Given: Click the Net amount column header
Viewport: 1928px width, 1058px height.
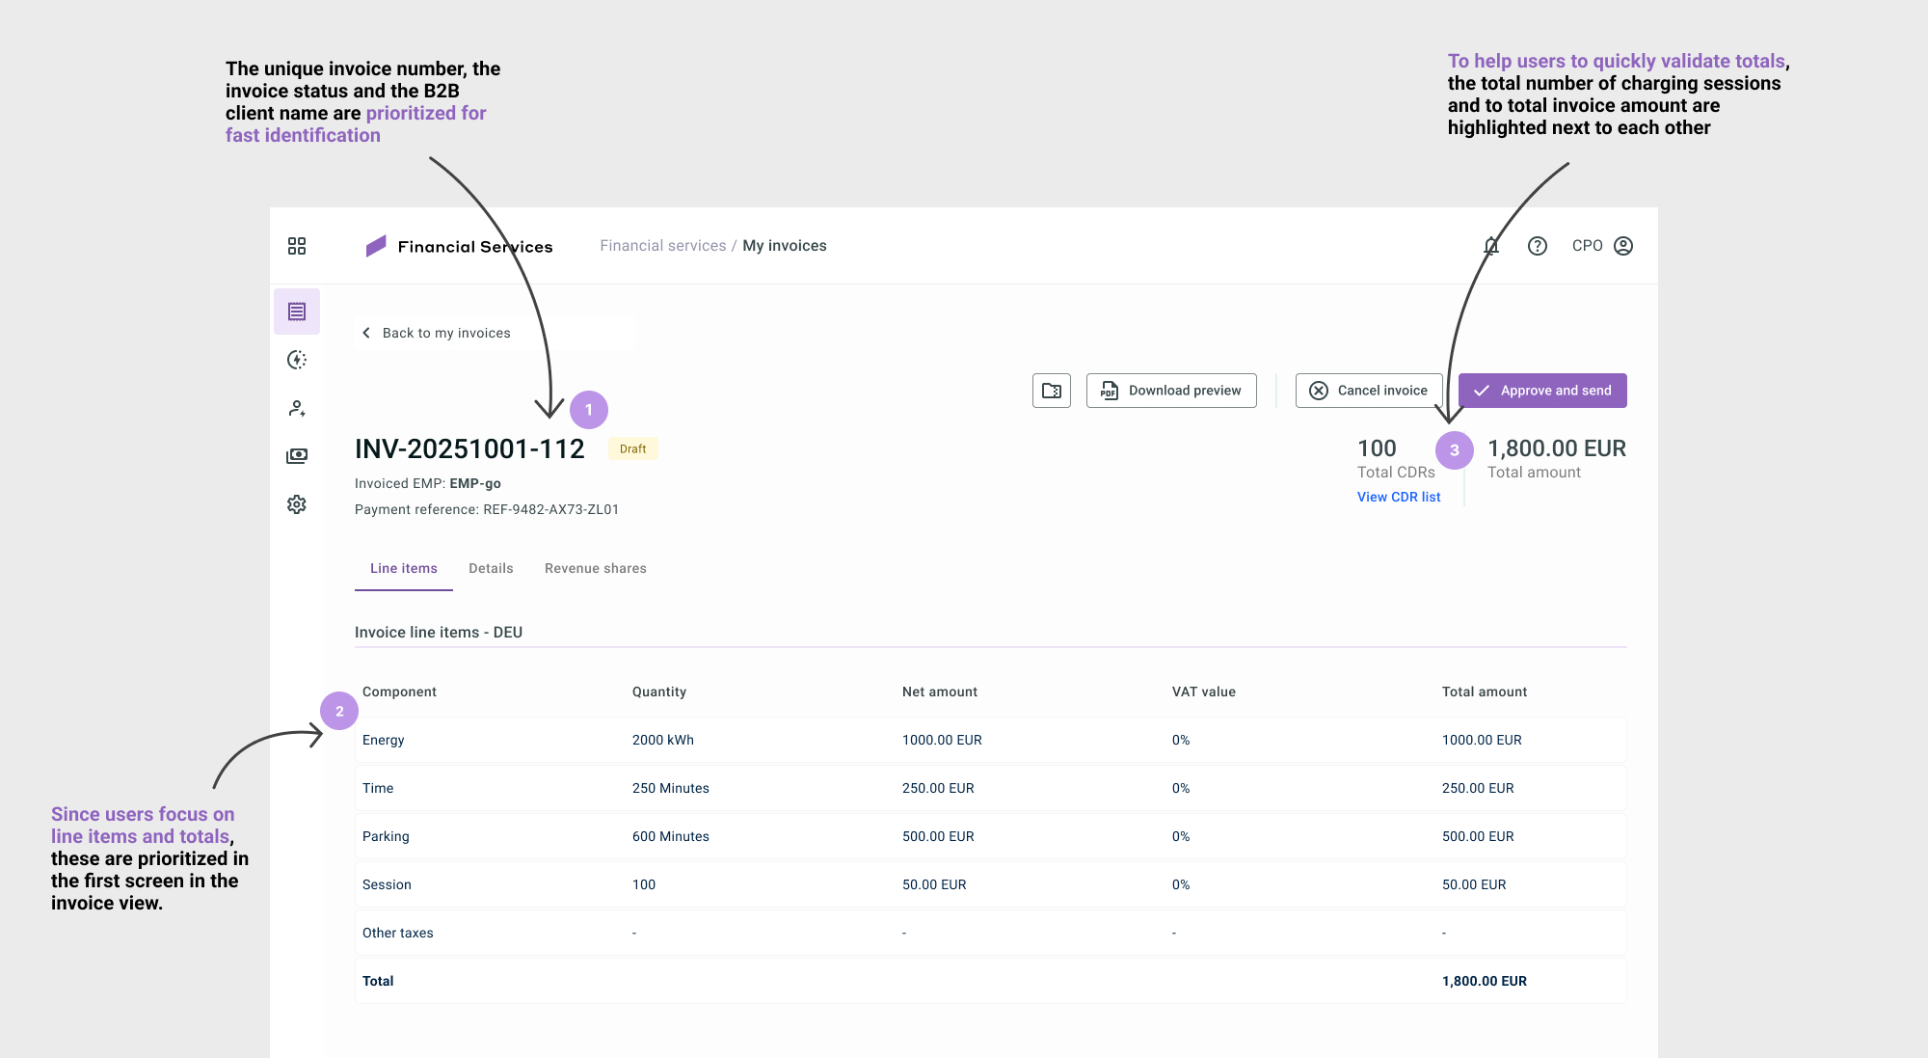Looking at the screenshot, I should click(x=940, y=692).
